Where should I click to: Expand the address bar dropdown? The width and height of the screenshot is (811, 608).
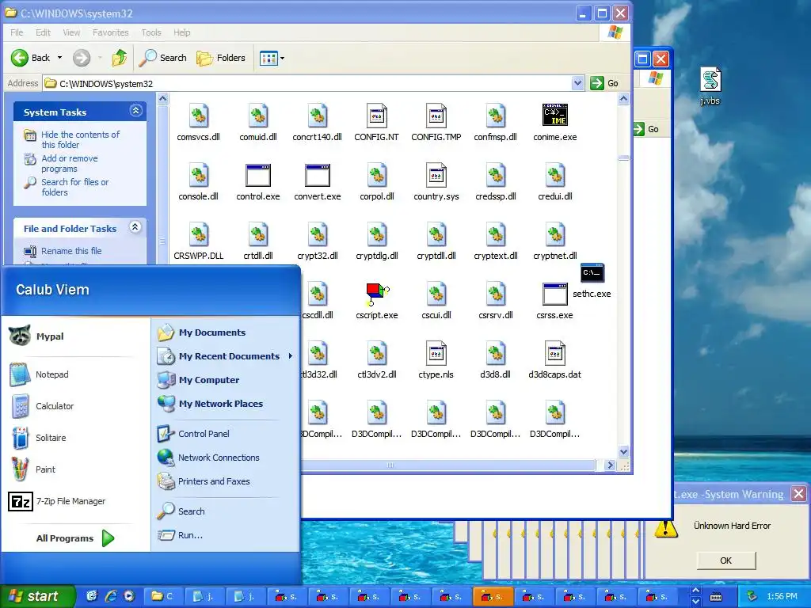577,82
